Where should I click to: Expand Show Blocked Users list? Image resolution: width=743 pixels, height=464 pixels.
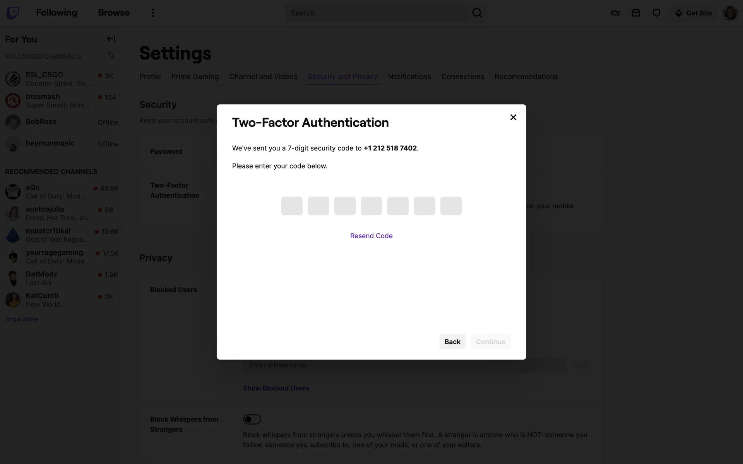[276, 388]
